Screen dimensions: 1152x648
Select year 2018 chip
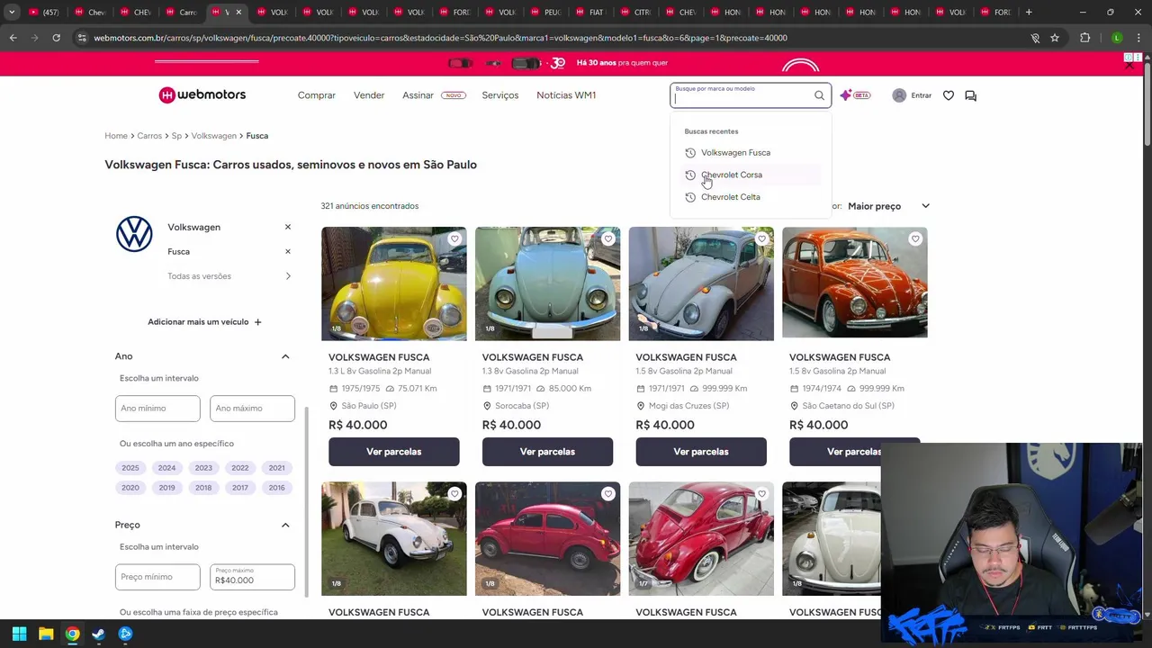(203, 488)
